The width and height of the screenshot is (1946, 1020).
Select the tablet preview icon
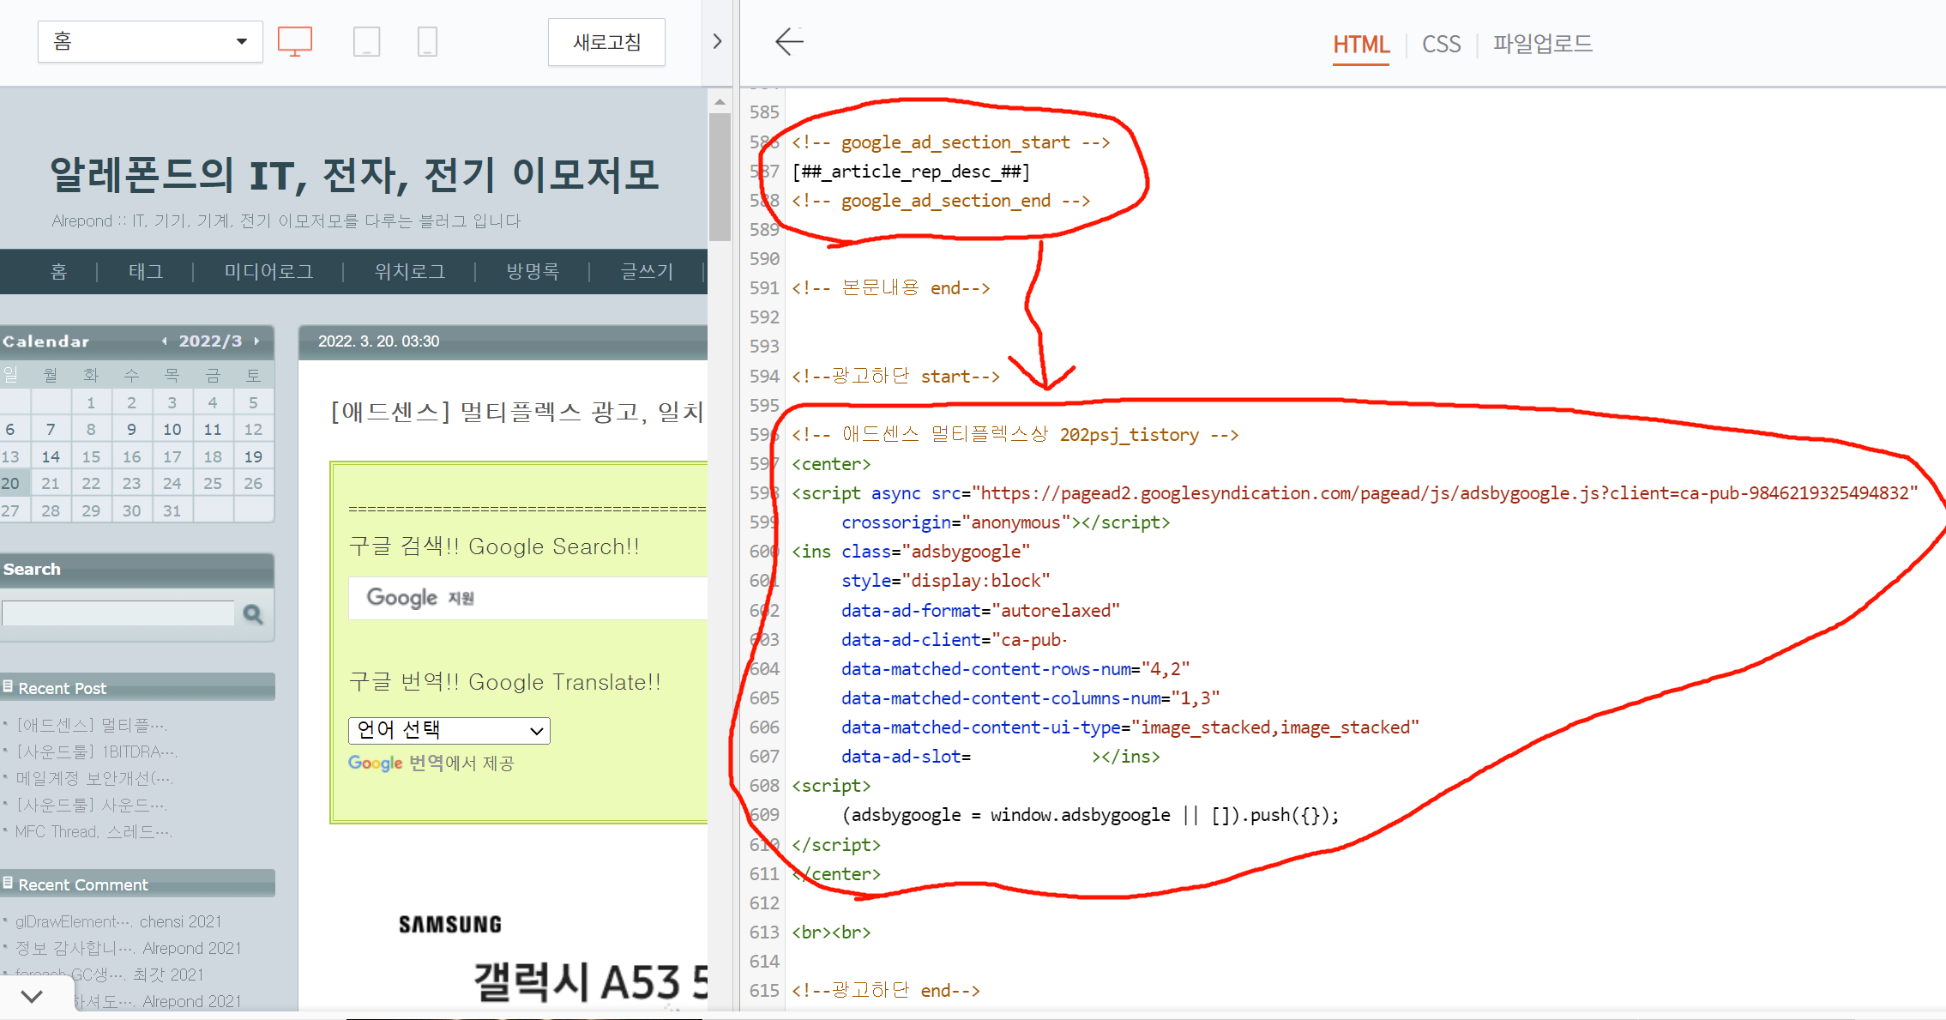tap(366, 41)
